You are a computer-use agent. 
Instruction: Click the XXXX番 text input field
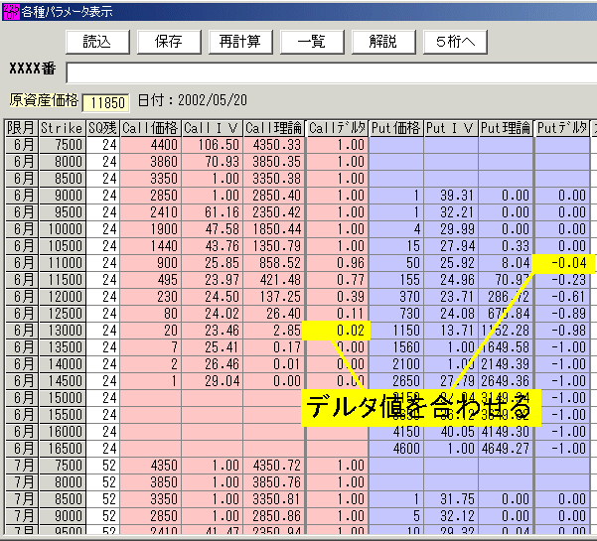click(331, 72)
